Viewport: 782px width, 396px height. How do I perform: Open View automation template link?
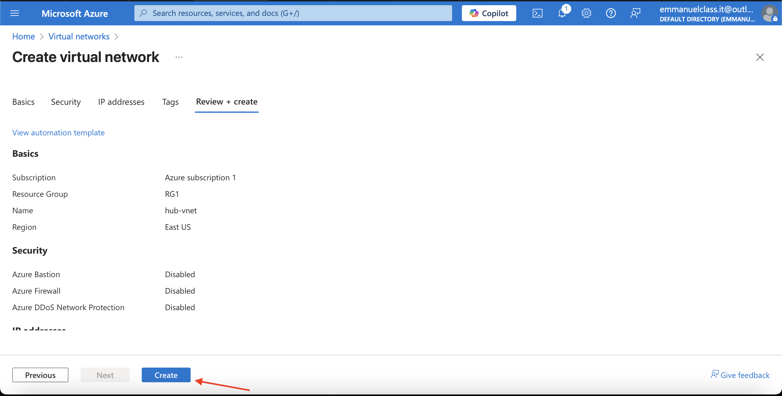click(x=58, y=133)
